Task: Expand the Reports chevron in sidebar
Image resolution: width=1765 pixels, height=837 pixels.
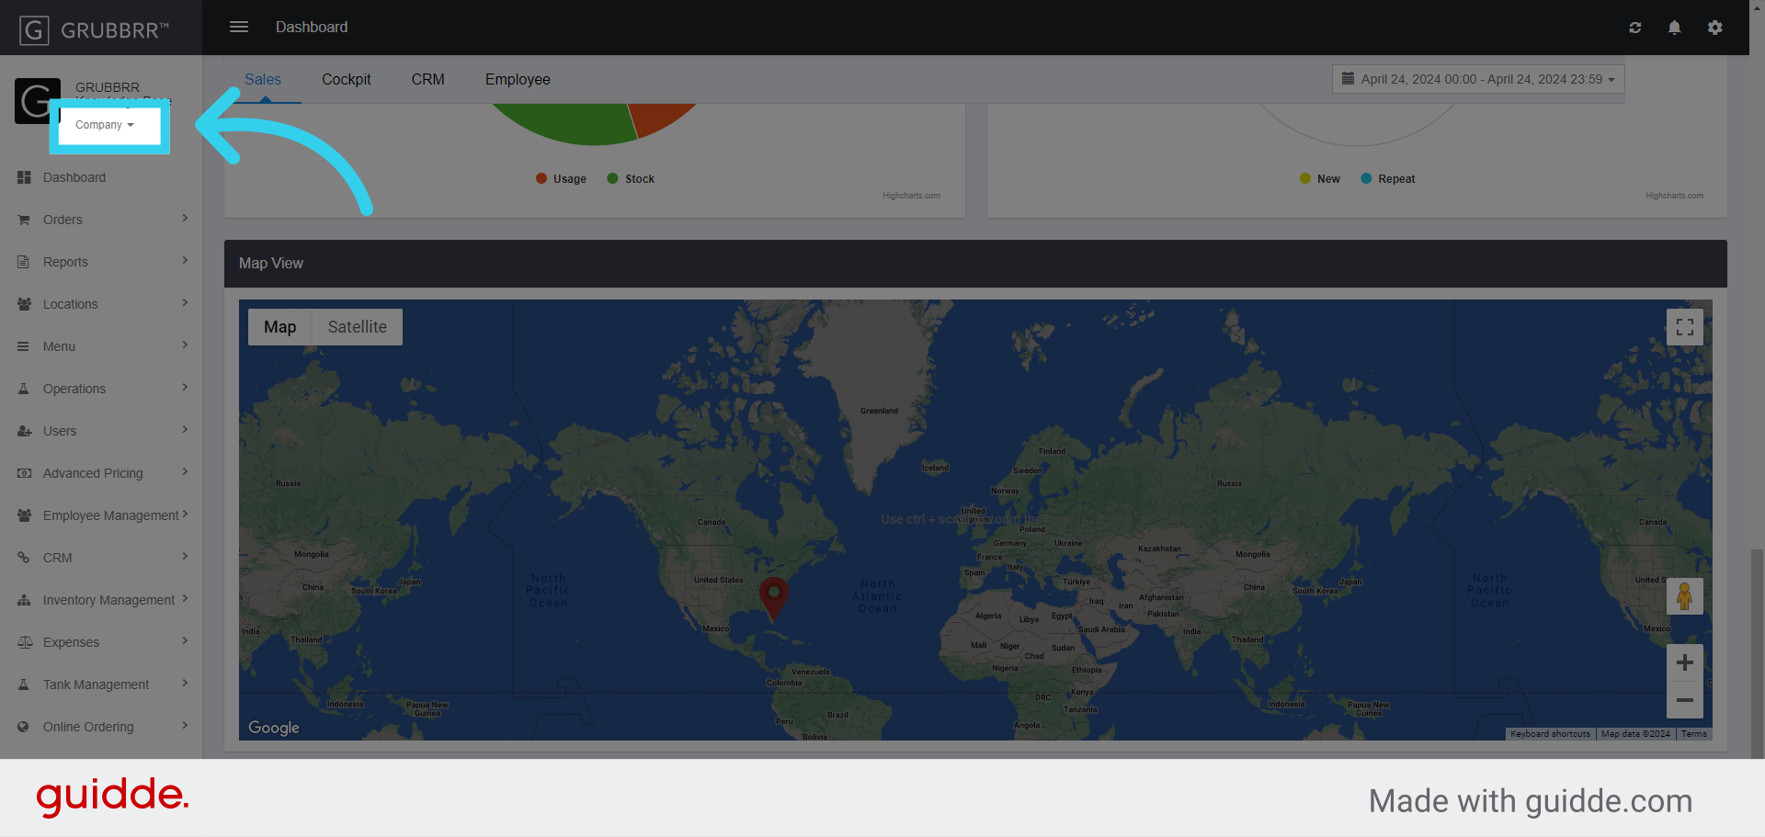Action: pyautogui.click(x=185, y=261)
